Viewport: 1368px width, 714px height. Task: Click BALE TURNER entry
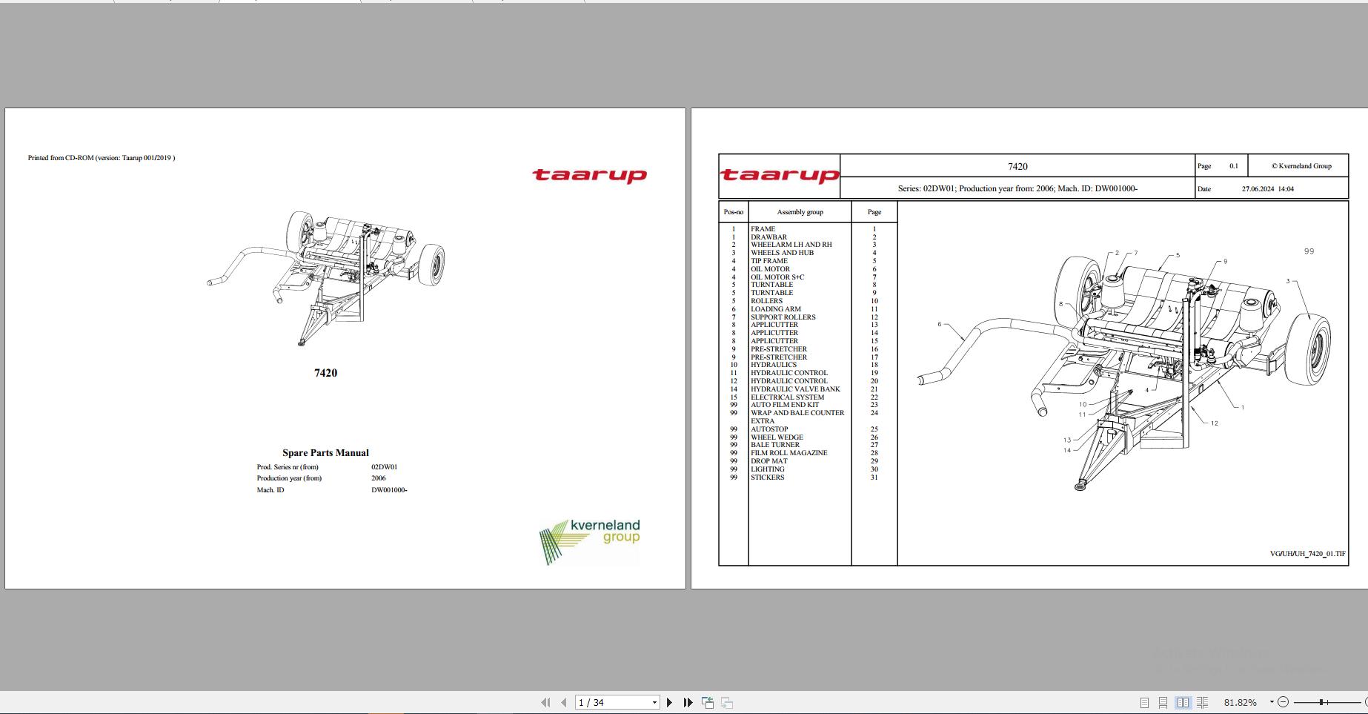tap(775, 445)
